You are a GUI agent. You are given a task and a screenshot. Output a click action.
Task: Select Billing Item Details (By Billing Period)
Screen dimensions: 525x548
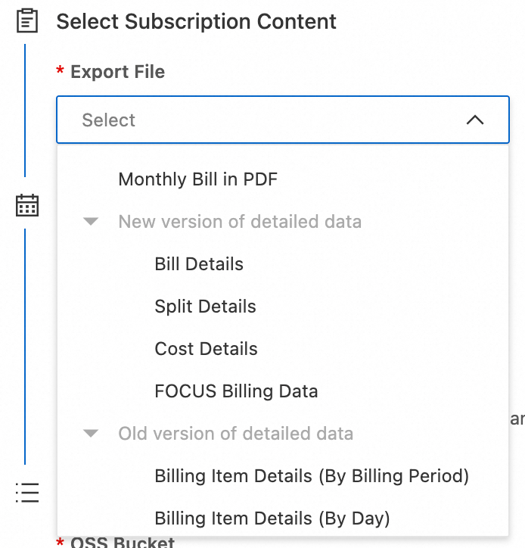[312, 476]
